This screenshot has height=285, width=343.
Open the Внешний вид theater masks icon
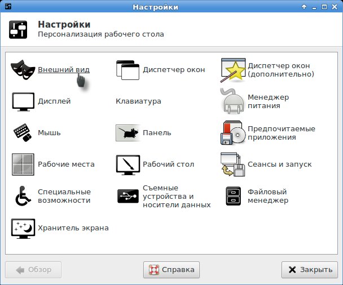point(23,70)
